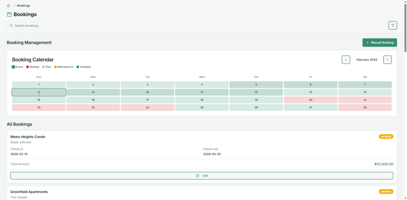Click the calendar icon beside Bookings title
This screenshot has height=200, width=407.
(9, 14)
